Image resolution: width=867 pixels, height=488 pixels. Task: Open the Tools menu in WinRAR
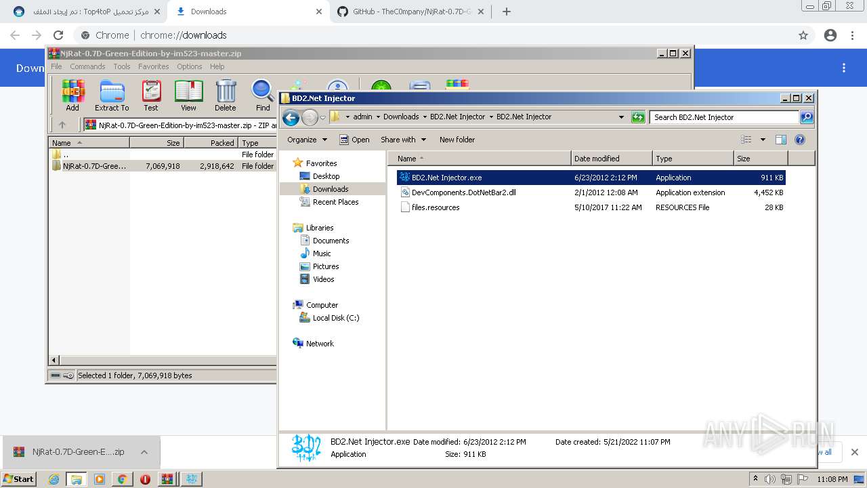click(122, 66)
